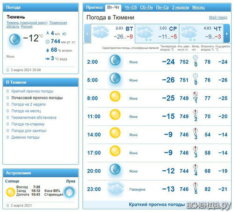Open the 2 недели forecast tab
The width and height of the screenshot is (234, 212).
click(181, 8)
